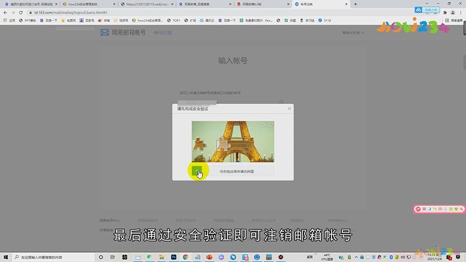The height and width of the screenshot is (262, 466).
Task: Show hidden system tray icons
Action: (x=356, y=257)
